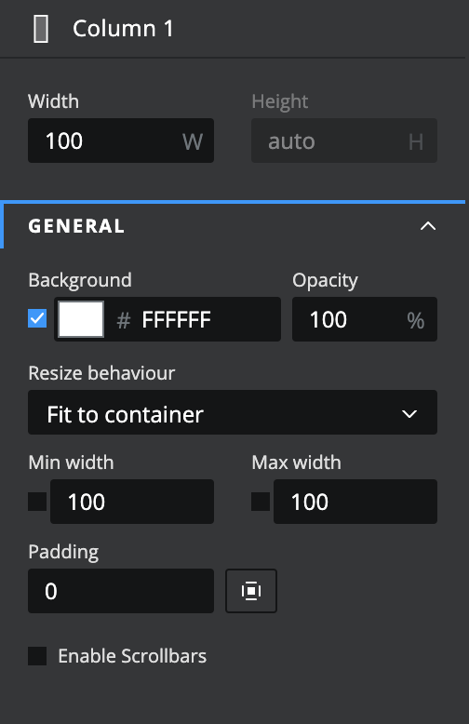The width and height of the screenshot is (469, 724).
Task: Click the FFFFFF hex color field
Action: coord(176,319)
